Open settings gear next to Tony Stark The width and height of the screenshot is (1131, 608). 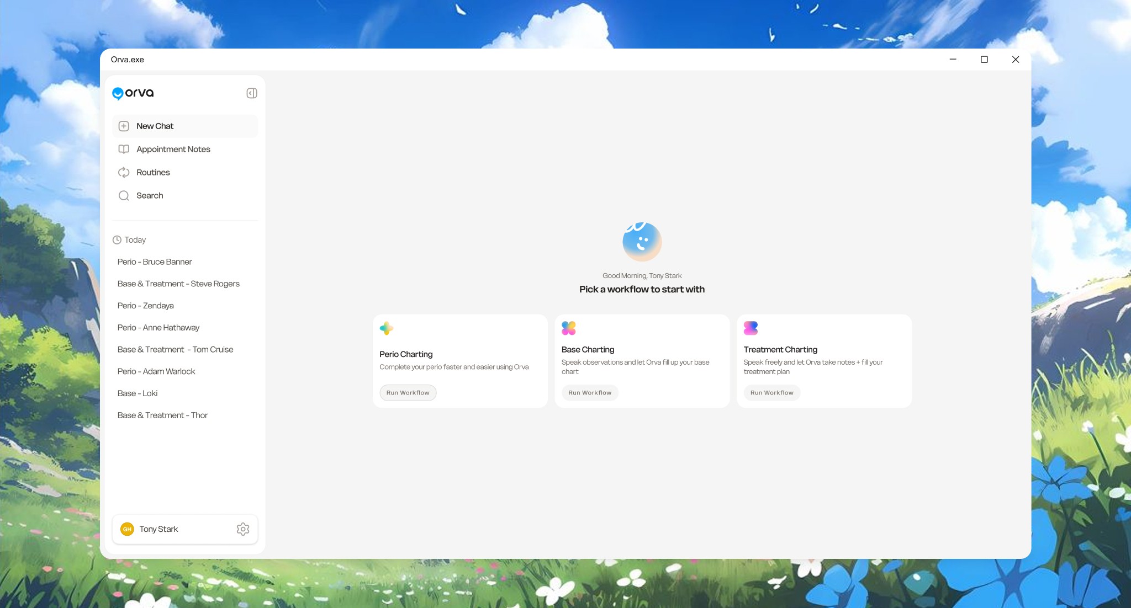pyautogui.click(x=243, y=529)
